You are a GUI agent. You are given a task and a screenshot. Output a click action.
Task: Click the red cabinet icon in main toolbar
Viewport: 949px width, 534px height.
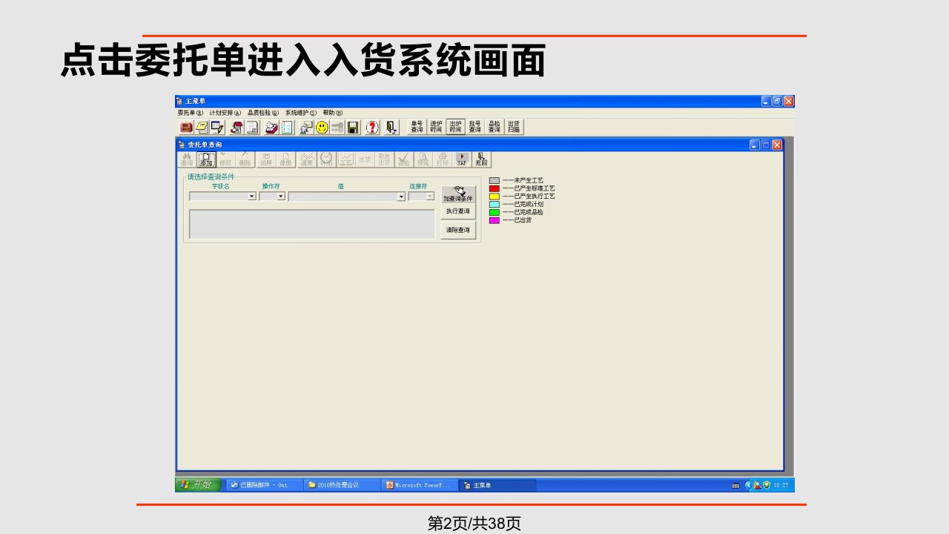pos(186,128)
